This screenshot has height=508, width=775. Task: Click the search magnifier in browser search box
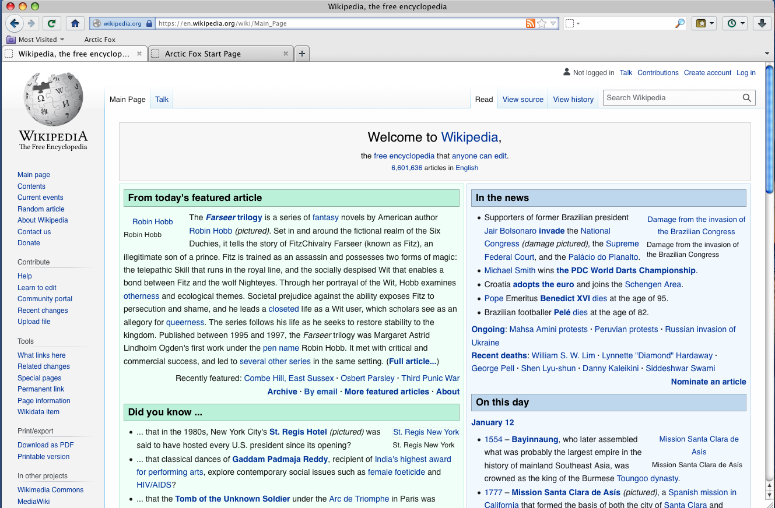point(680,23)
